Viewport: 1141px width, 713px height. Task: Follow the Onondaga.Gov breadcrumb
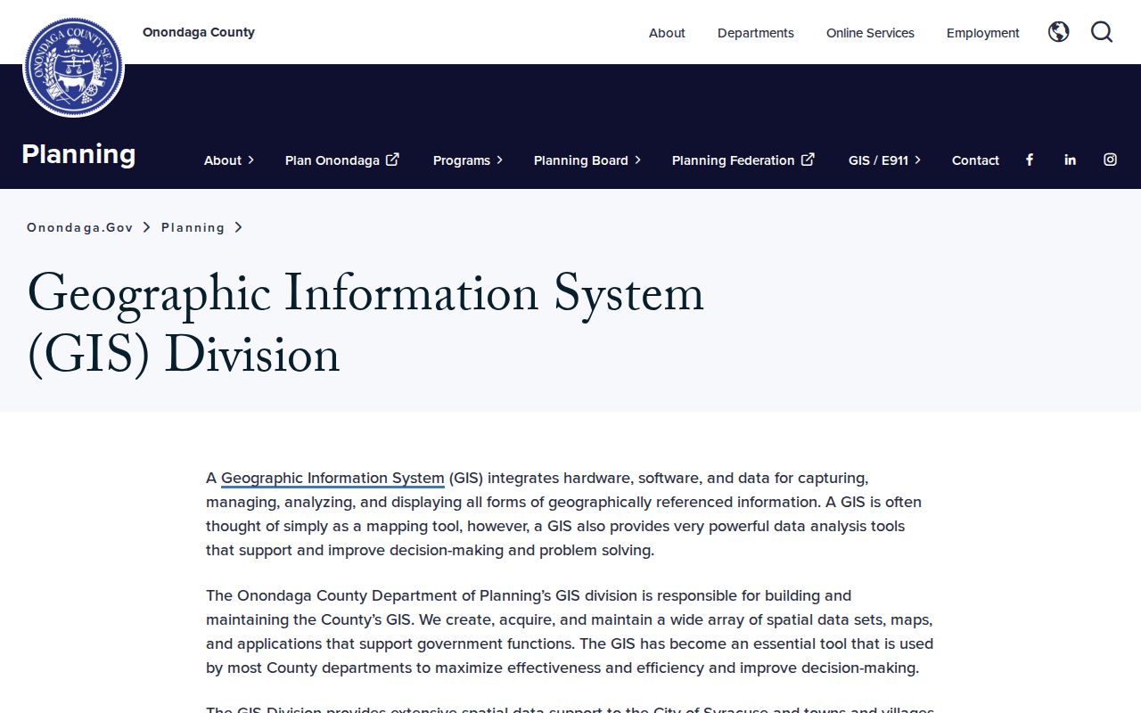(80, 227)
